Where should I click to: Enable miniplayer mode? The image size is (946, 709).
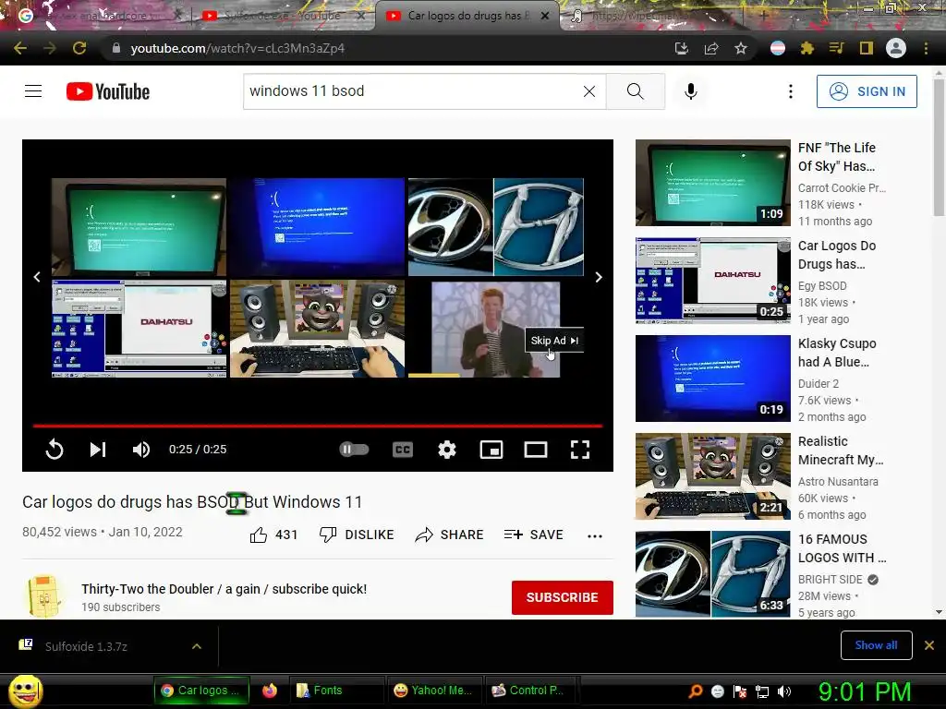coord(491,450)
